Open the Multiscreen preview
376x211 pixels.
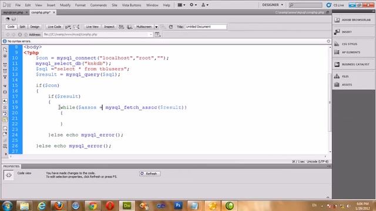click(x=143, y=27)
